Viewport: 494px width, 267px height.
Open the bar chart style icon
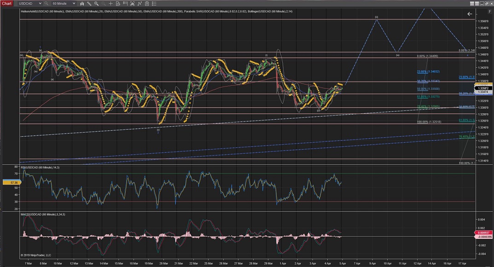82,4
